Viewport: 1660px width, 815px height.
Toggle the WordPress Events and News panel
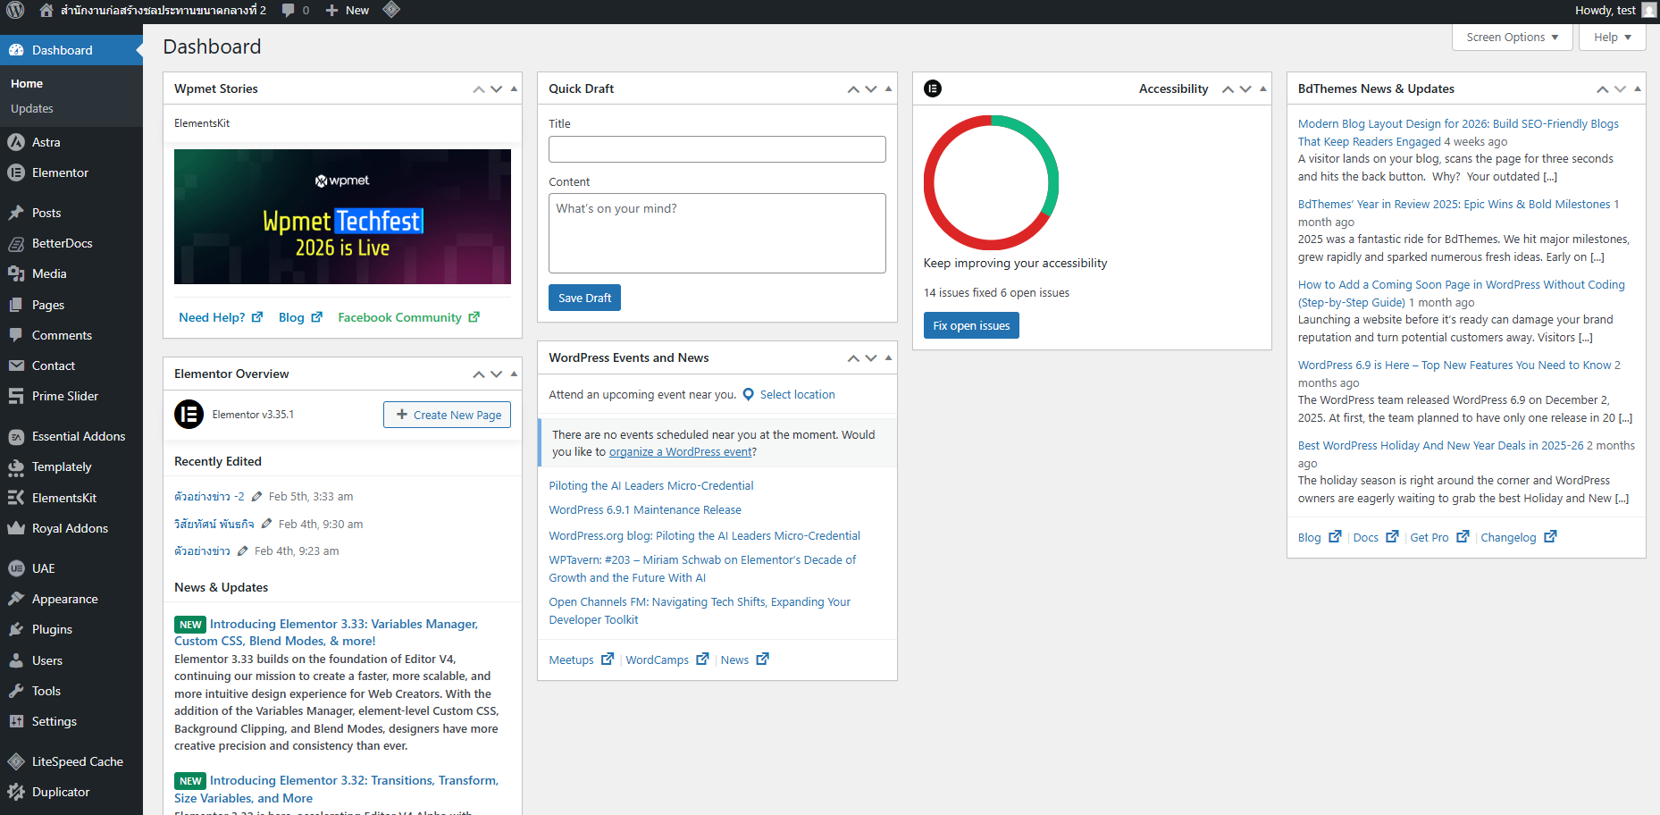click(x=888, y=357)
